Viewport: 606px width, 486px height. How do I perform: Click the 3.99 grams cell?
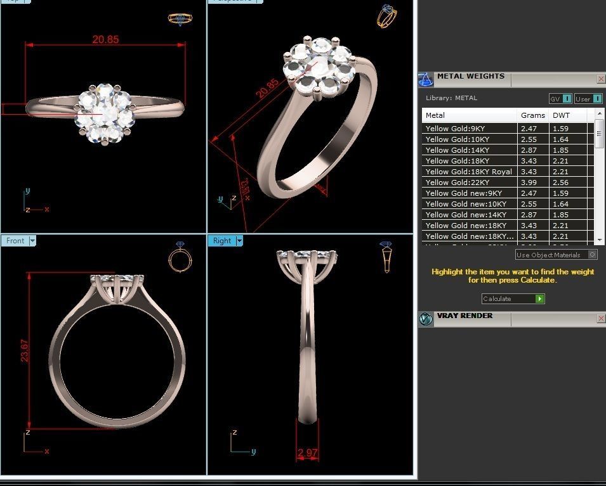[533, 182]
